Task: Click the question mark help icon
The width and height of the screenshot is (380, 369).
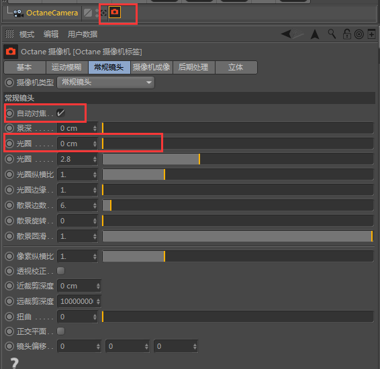Action: (15, 363)
